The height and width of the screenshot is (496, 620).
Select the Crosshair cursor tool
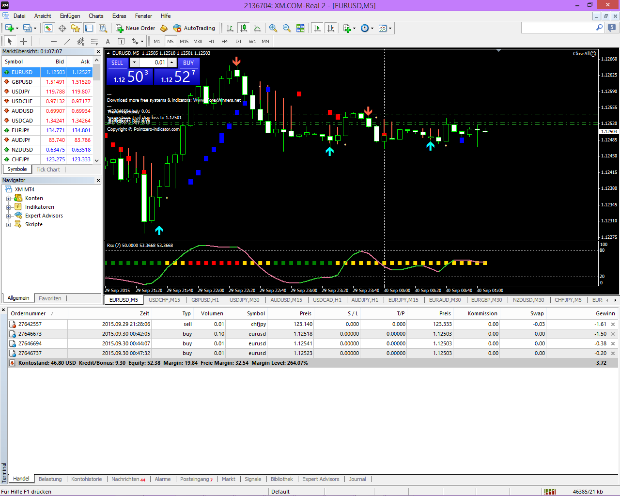(x=23, y=41)
